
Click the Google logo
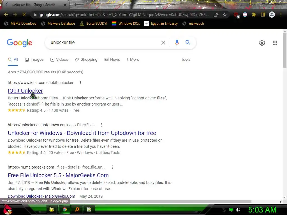[x=19, y=43]
